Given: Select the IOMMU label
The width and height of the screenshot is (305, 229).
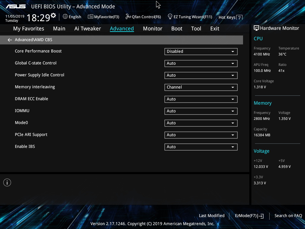Looking at the screenshot, I should 22,111.
